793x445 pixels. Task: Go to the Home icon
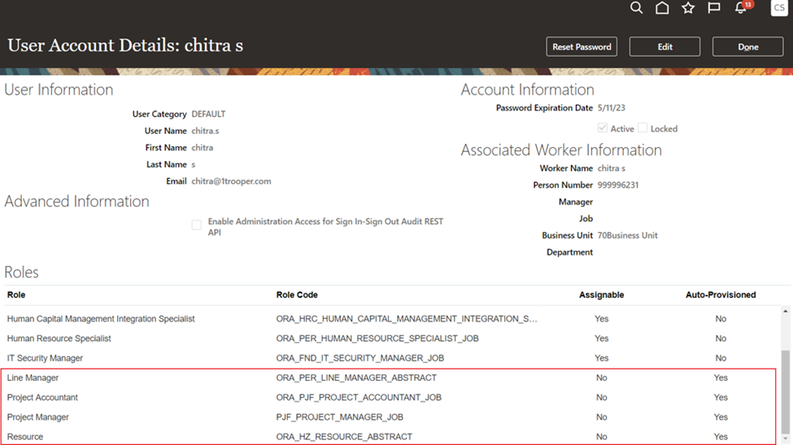(x=662, y=8)
